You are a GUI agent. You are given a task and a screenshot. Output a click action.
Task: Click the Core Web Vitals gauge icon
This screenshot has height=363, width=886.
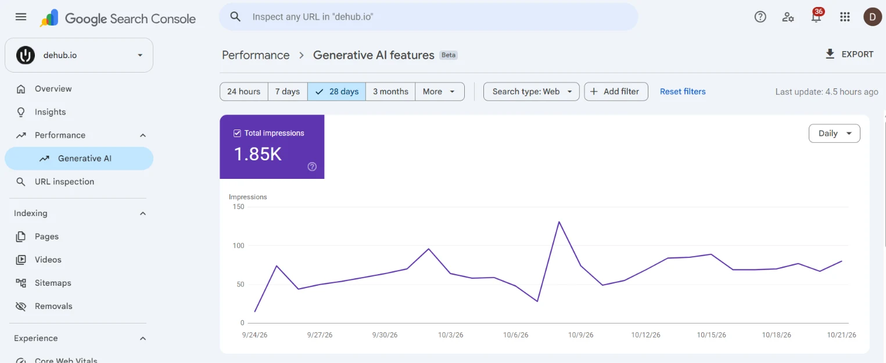[21, 360]
